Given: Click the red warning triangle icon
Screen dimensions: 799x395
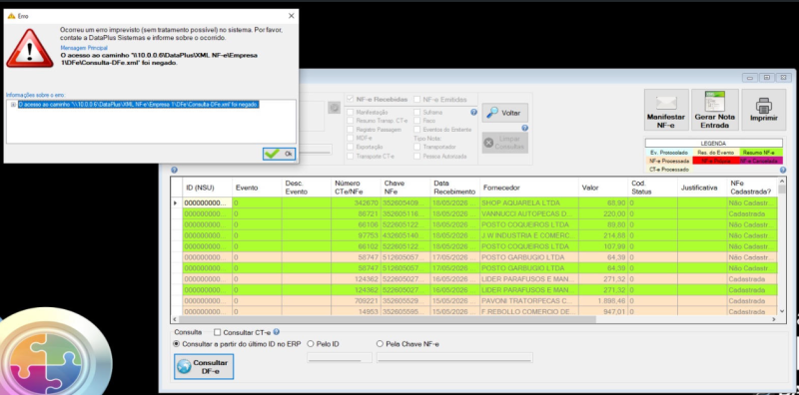Looking at the screenshot, I should coord(30,48).
